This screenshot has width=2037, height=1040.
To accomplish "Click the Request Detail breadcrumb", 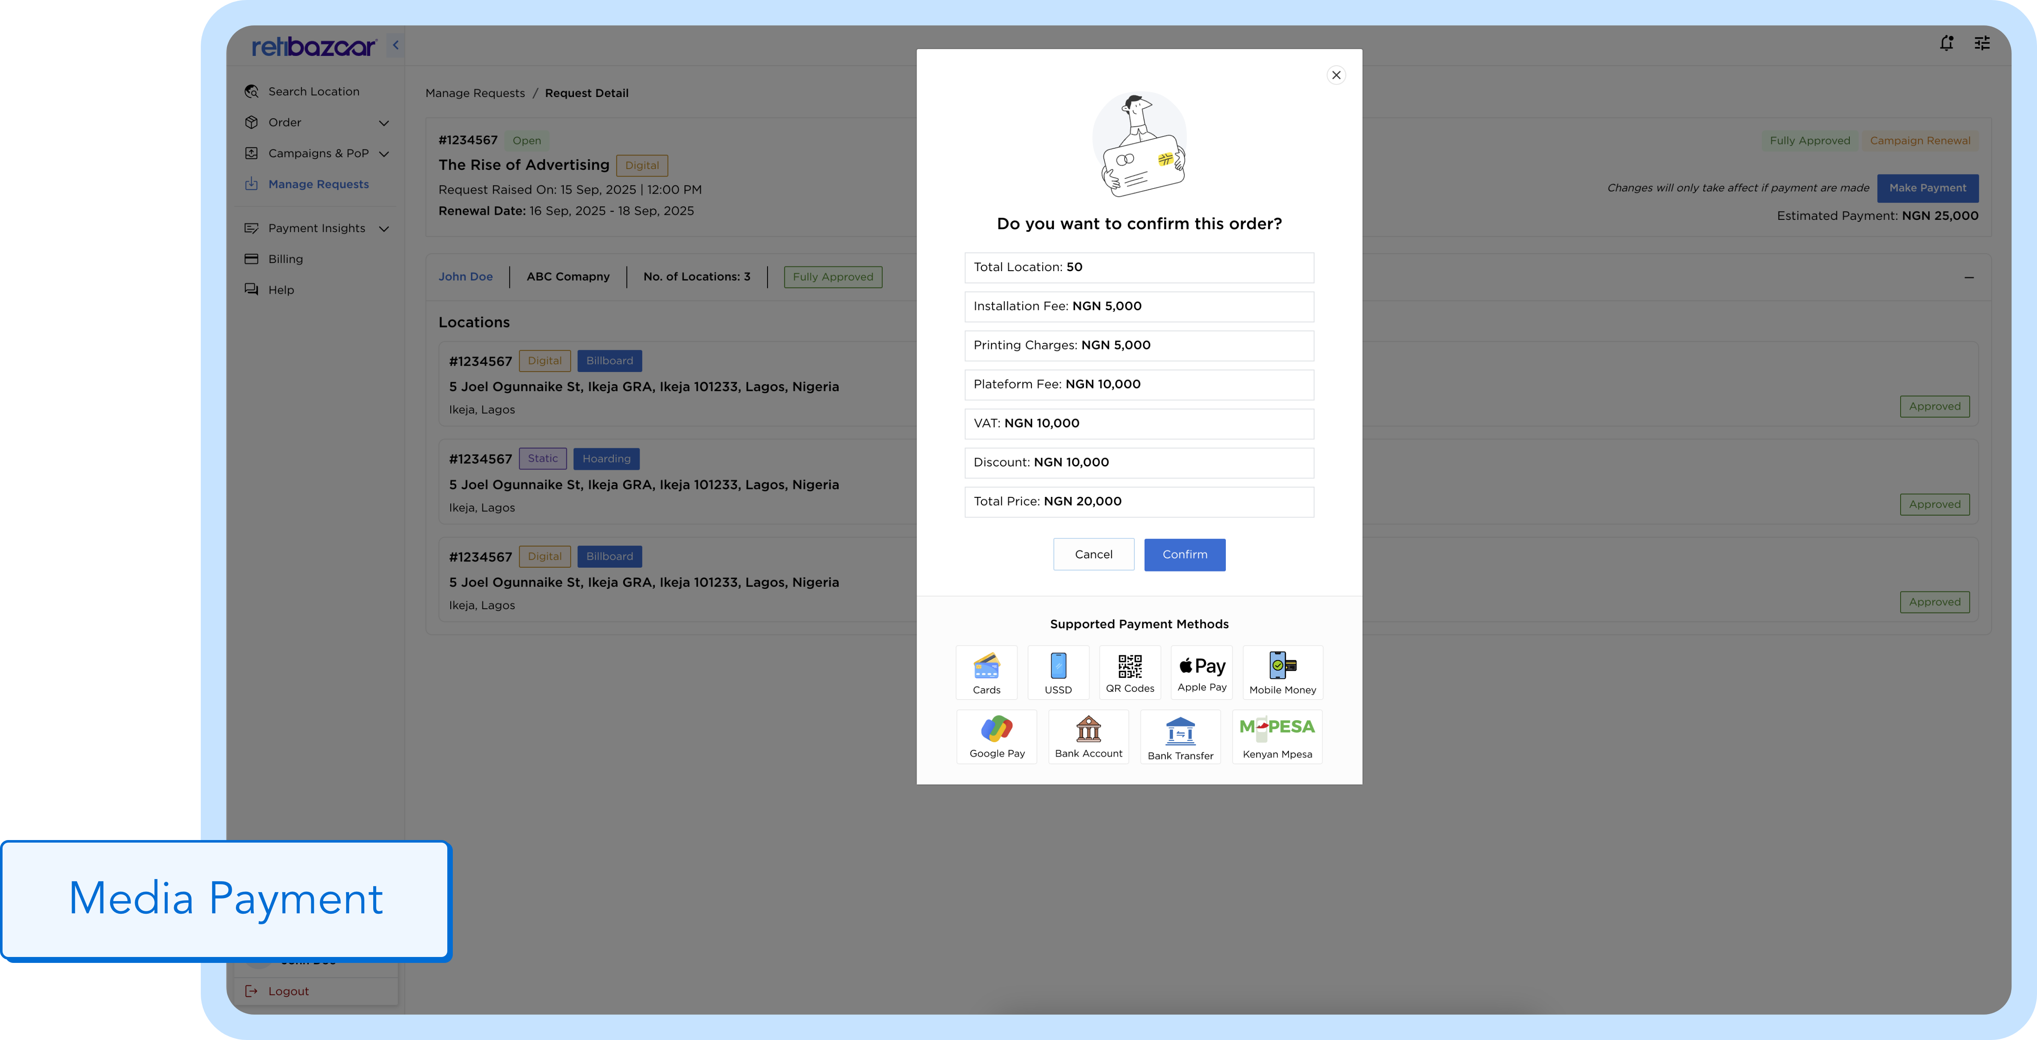I will 587,93.
